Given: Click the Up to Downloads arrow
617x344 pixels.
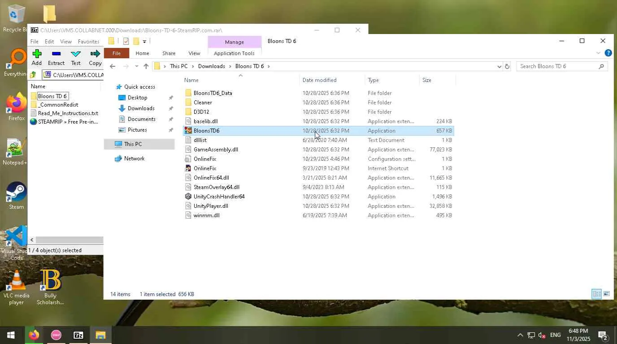Looking at the screenshot, I should point(146,66).
